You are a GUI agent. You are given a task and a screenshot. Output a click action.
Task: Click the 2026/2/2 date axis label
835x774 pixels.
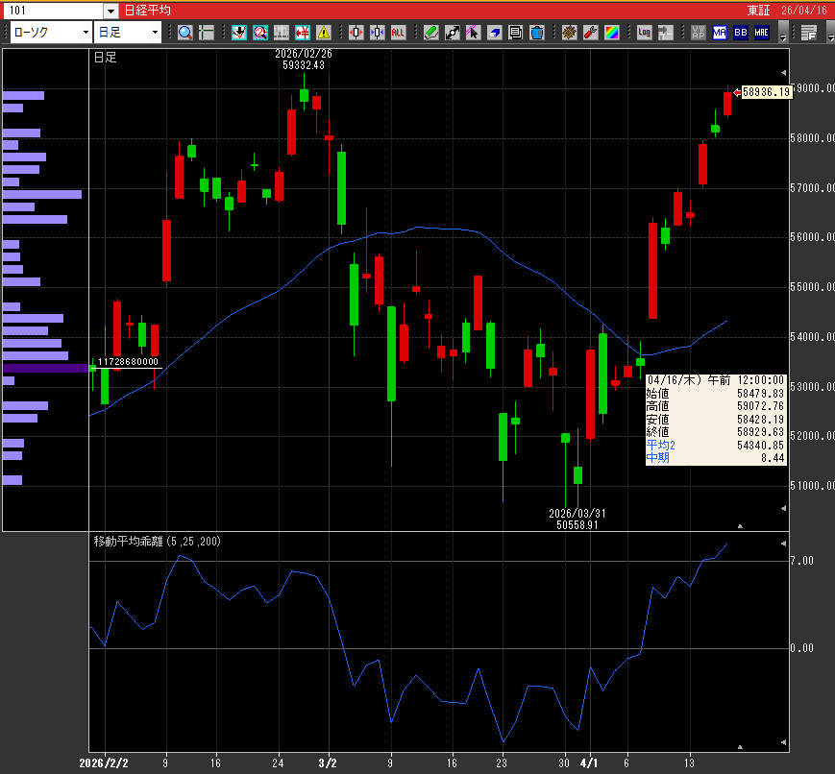[x=104, y=763]
